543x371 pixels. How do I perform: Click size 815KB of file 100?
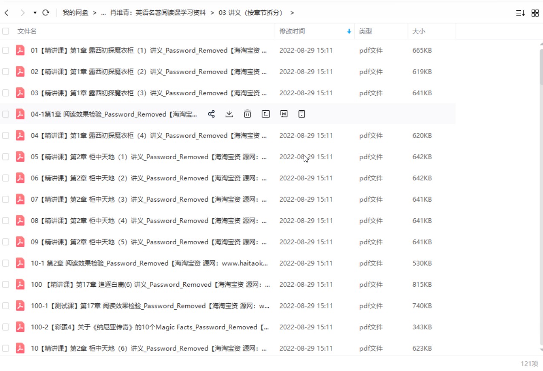coord(422,284)
